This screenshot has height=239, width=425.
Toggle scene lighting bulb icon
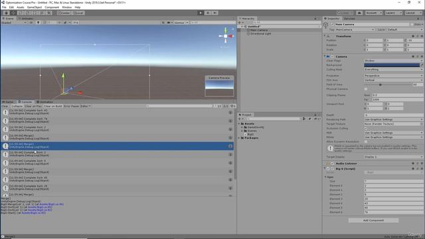click(39, 23)
